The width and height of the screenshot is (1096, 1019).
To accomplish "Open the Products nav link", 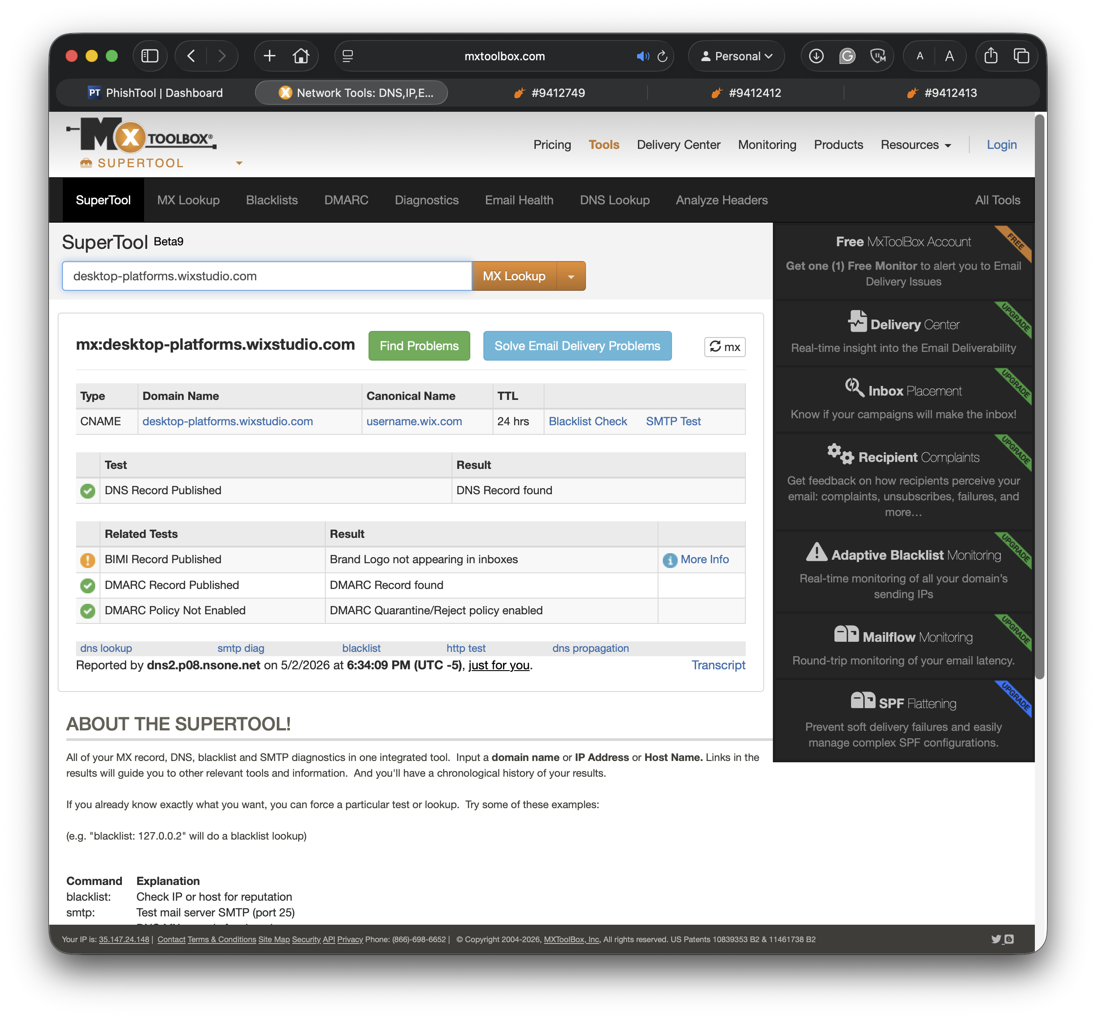I will point(838,145).
